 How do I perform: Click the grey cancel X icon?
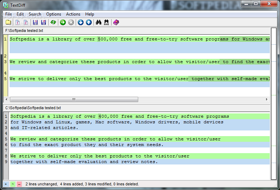[71, 22]
